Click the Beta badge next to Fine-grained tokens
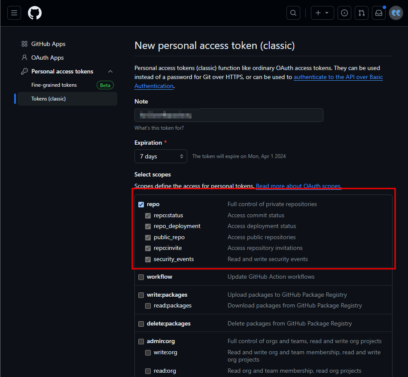 [x=105, y=85]
